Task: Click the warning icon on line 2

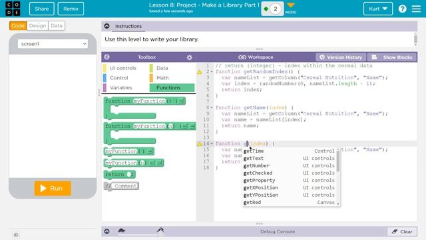Action: pyautogui.click(x=200, y=72)
